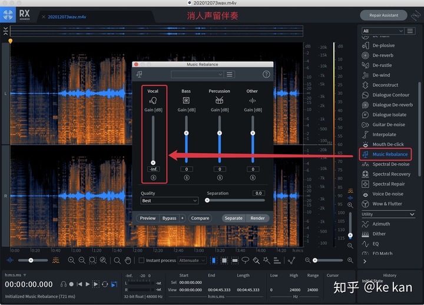The height and width of the screenshot is (305, 424).
Task: Expand the module panel chevron
Action: click(x=365, y=261)
